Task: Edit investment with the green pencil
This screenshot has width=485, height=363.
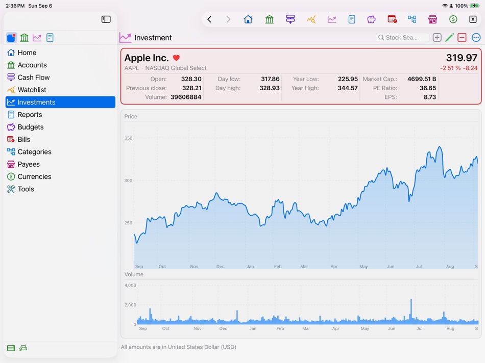Action: pos(449,37)
